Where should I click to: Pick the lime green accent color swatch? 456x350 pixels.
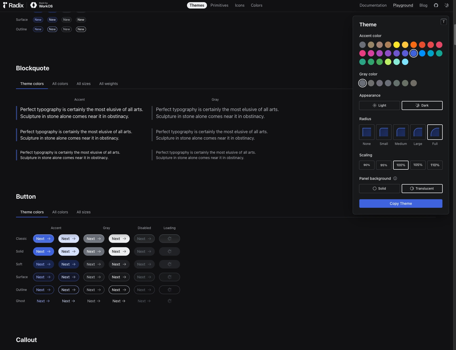click(388, 62)
